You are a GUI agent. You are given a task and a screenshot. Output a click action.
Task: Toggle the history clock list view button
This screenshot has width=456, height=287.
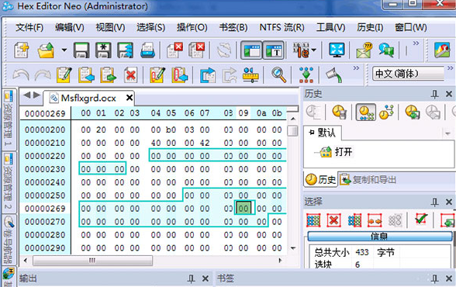365,112
